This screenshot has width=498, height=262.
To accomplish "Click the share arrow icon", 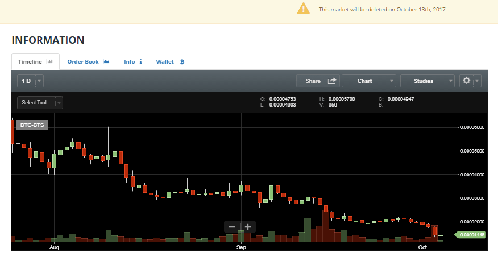I will [x=332, y=81].
